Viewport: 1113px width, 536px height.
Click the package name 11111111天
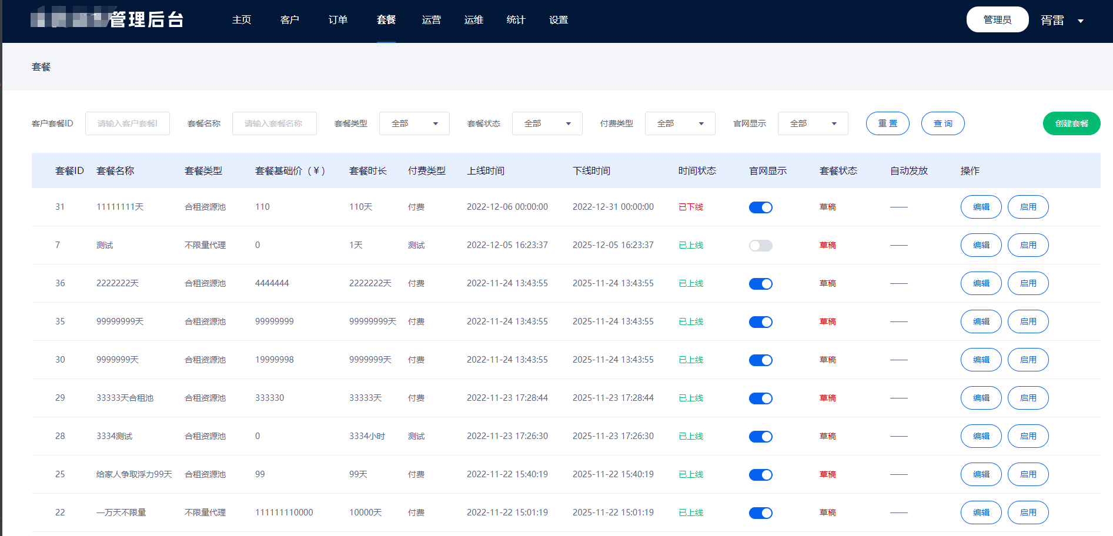[120, 207]
